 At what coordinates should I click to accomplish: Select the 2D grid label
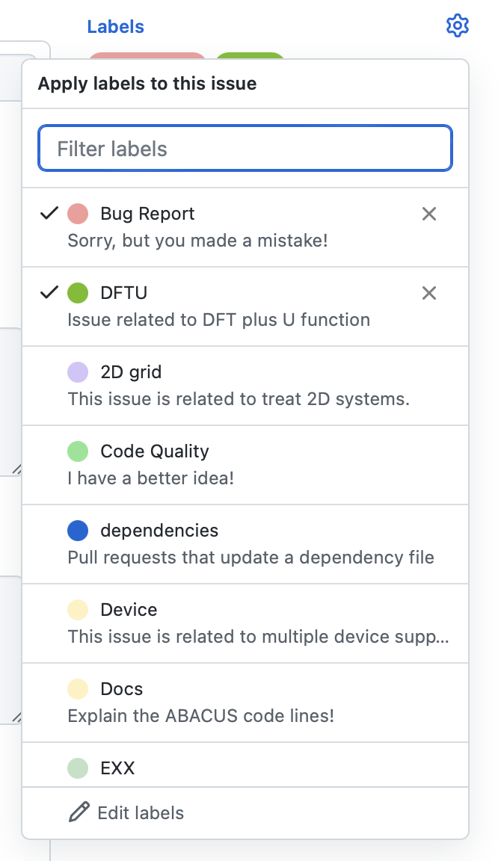[131, 372]
